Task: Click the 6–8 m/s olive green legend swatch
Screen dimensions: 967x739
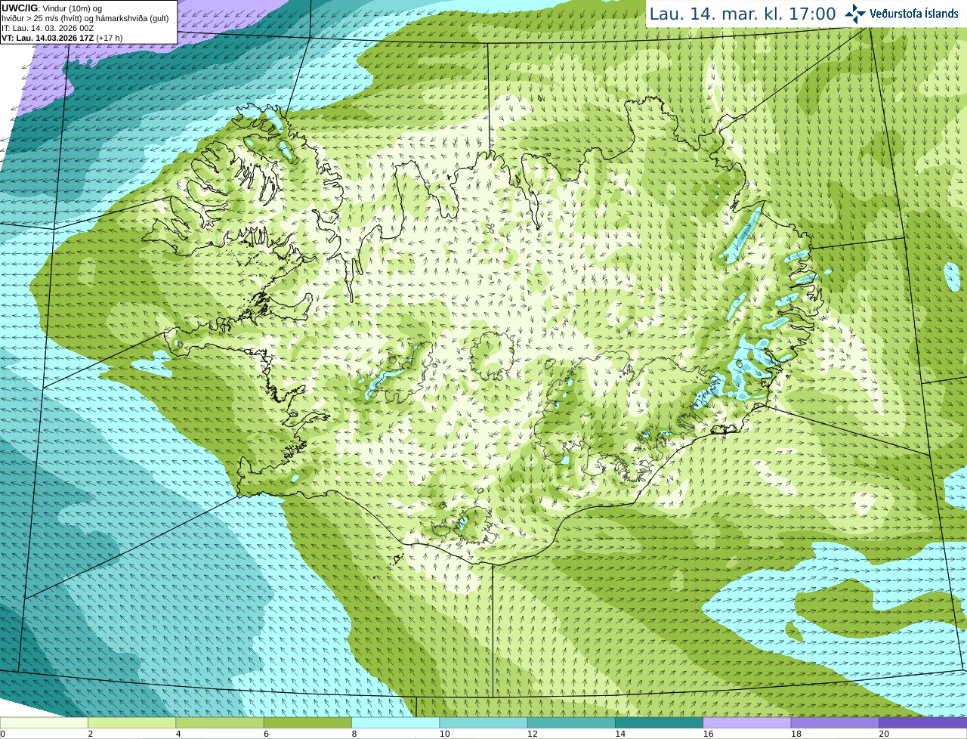Action: [x=307, y=722]
